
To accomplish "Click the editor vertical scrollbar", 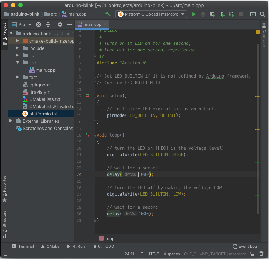I will [258, 129].
